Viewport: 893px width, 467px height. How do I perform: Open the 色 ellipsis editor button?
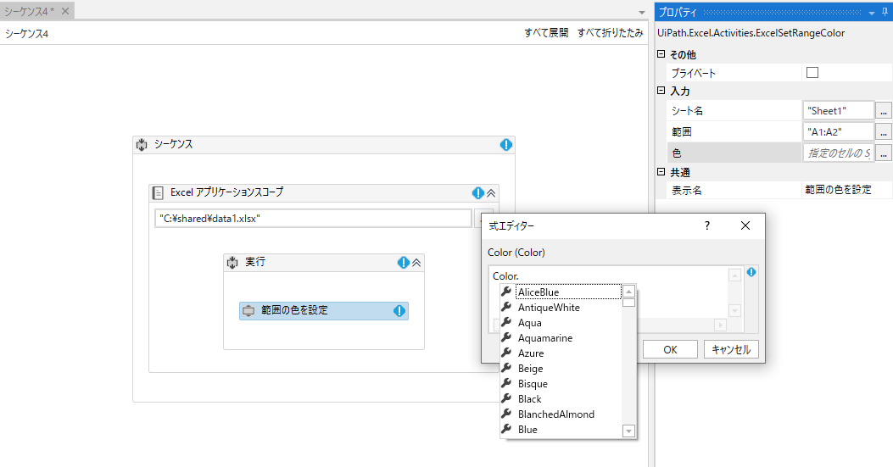pos(884,153)
